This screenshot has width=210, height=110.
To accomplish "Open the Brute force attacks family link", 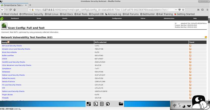I will pyautogui.click(x=9, y=52).
